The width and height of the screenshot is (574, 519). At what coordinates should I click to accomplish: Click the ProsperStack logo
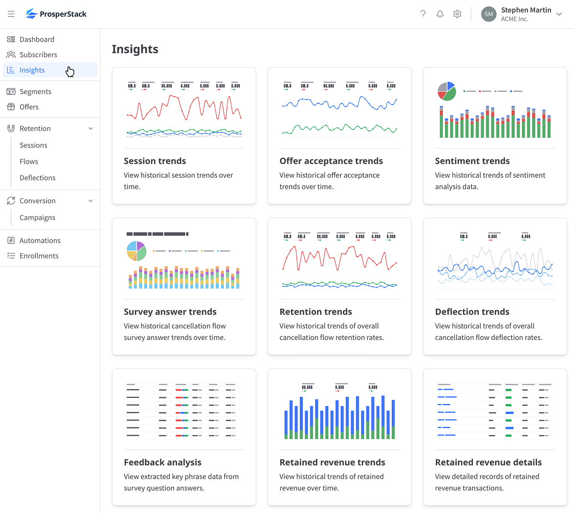click(x=56, y=14)
